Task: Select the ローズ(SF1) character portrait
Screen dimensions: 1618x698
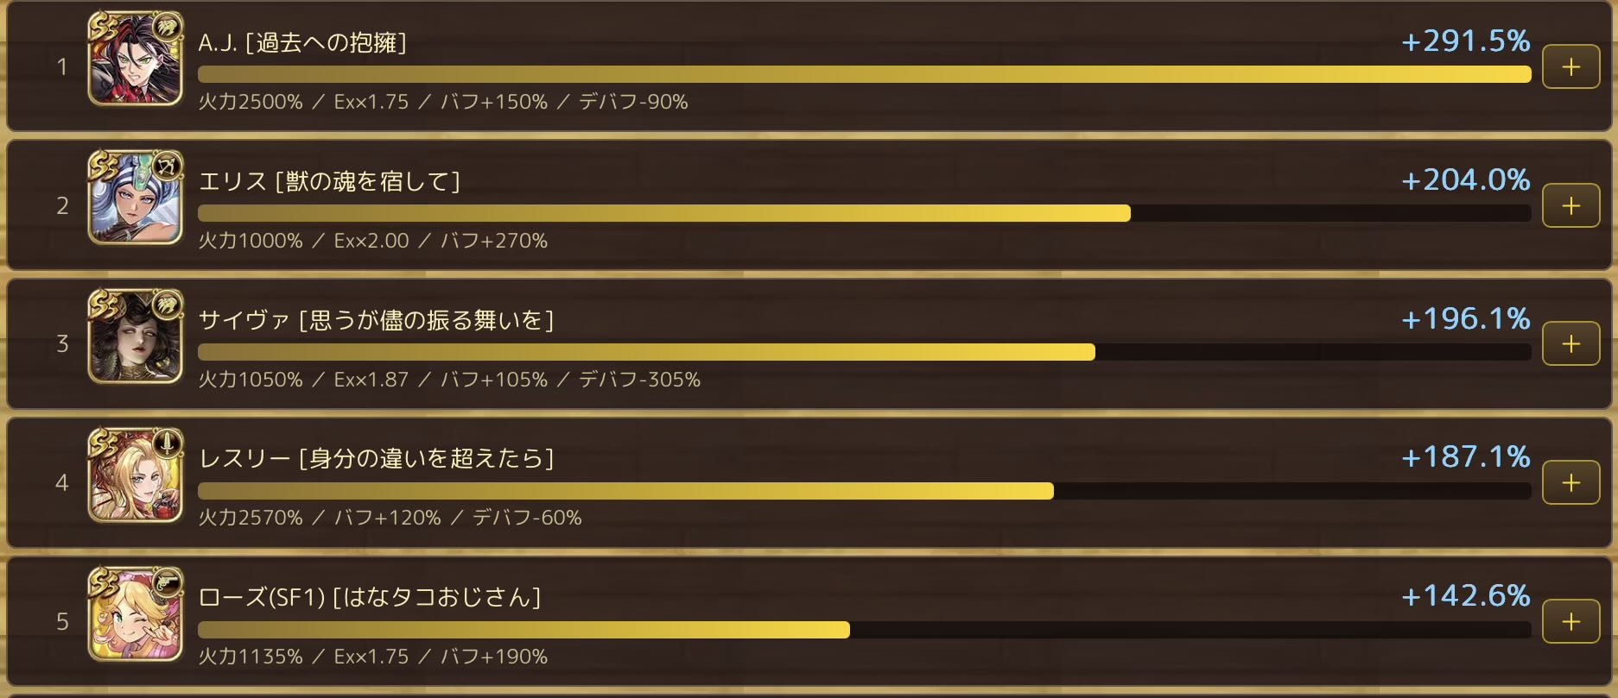Action: [136, 614]
